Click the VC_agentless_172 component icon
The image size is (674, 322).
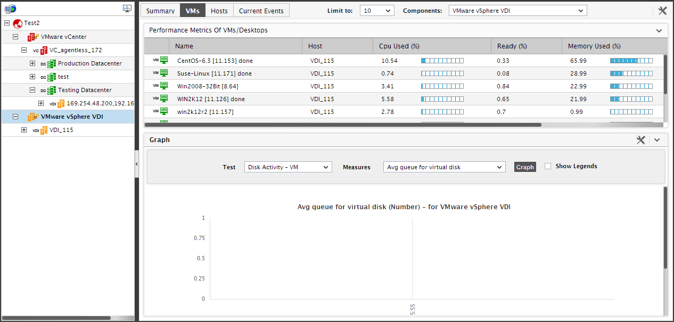[x=43, y=50]
